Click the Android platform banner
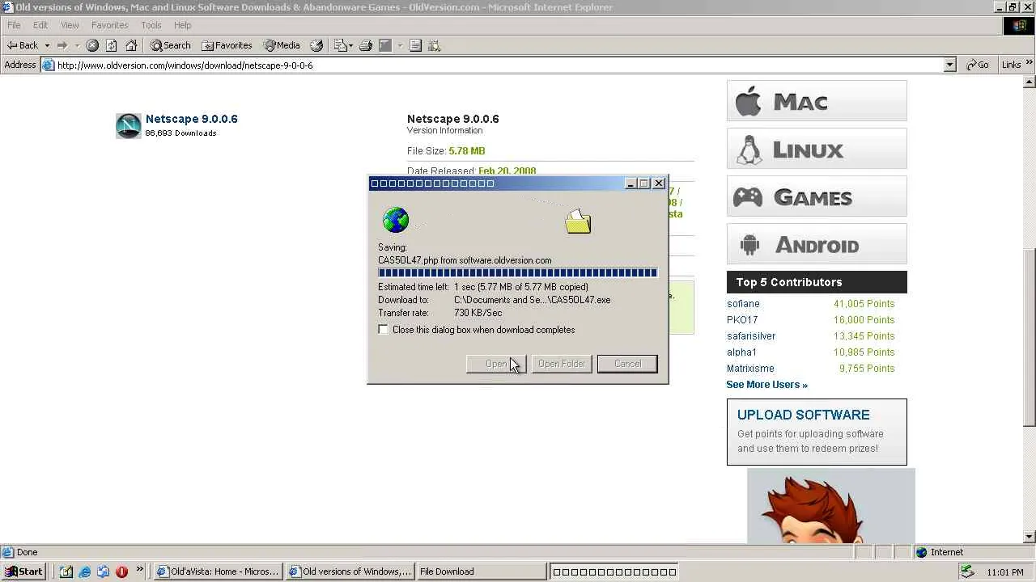This screenshot has width=1036, height=582. [817, 244]
